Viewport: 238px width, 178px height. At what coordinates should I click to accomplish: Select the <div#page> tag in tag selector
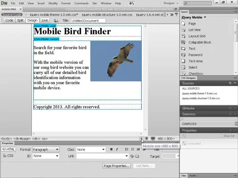22,138
